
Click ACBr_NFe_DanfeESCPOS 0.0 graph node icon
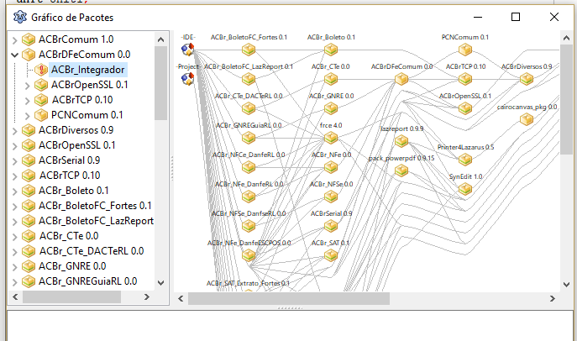click(x=249, y=255)
